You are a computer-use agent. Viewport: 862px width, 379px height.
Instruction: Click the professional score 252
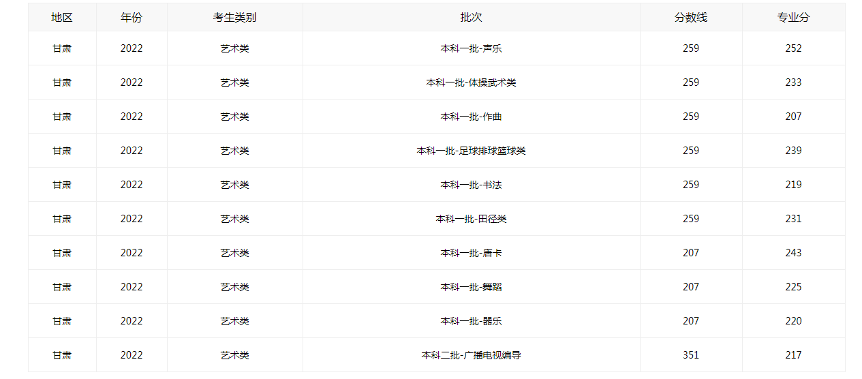tap(793, 48)
